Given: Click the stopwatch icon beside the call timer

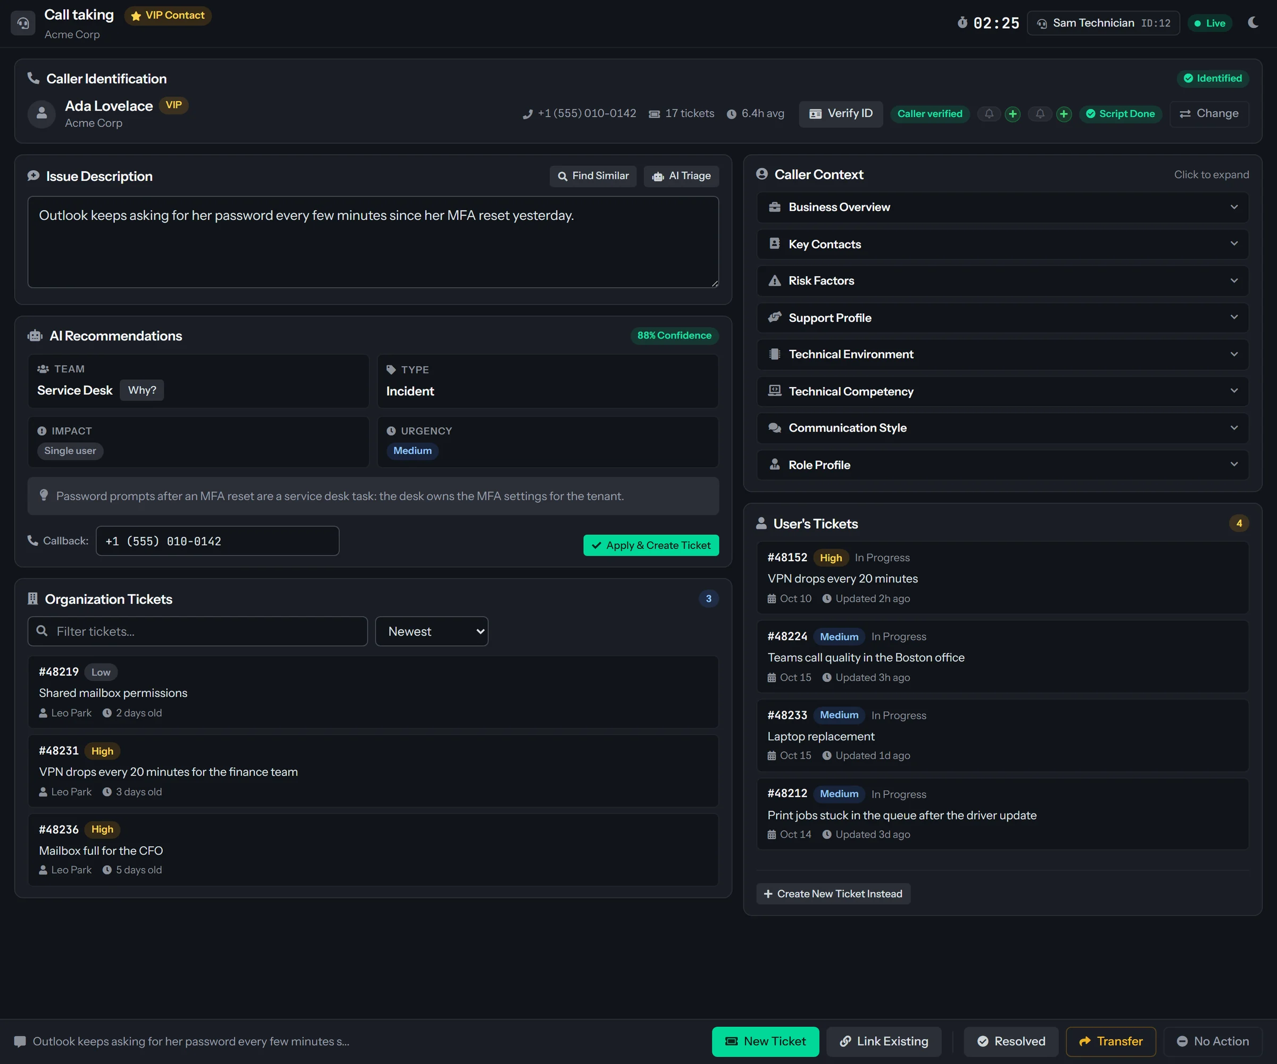Looking at the screenshot, I should click(x=962, y=22).
